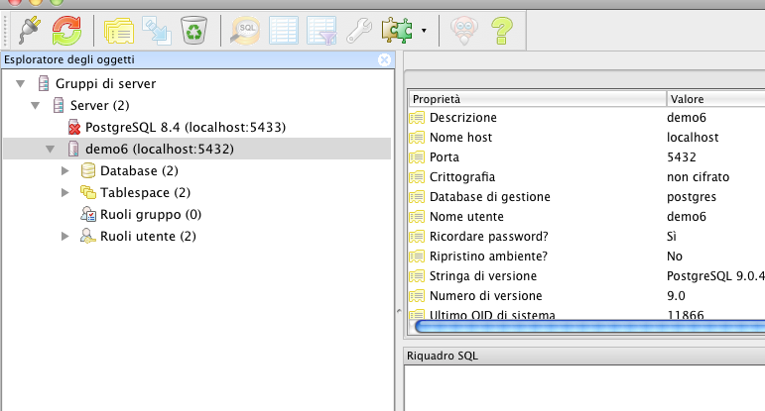The width and height of the screenshot is (765, 411).
Task: Select the Stringa di versione row
Action: [587, 276]
